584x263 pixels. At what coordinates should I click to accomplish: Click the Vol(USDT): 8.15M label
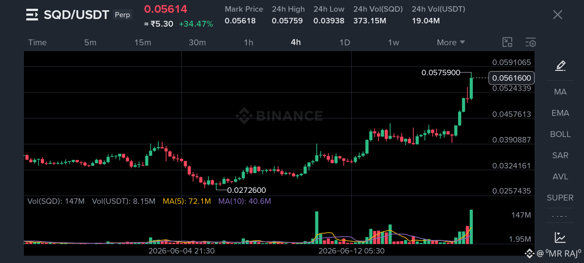(124, 201)
